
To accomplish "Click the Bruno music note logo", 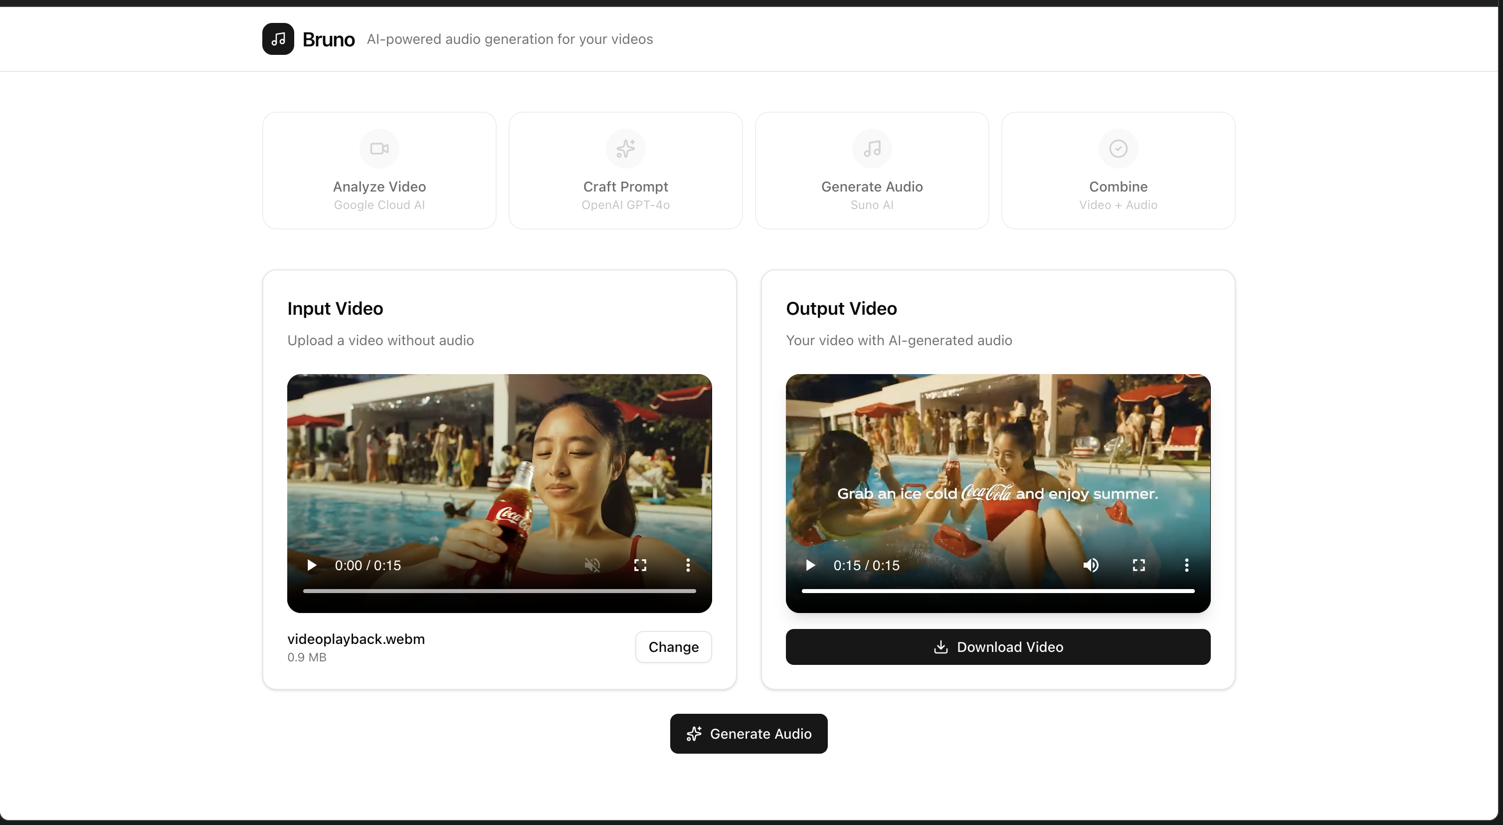I will 278,39.
